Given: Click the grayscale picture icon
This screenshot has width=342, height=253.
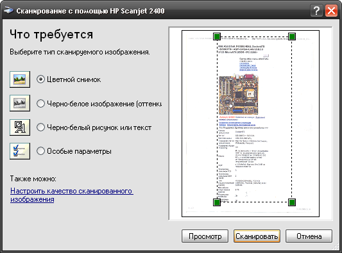Looking at the screenshot, I should (20, 103).
